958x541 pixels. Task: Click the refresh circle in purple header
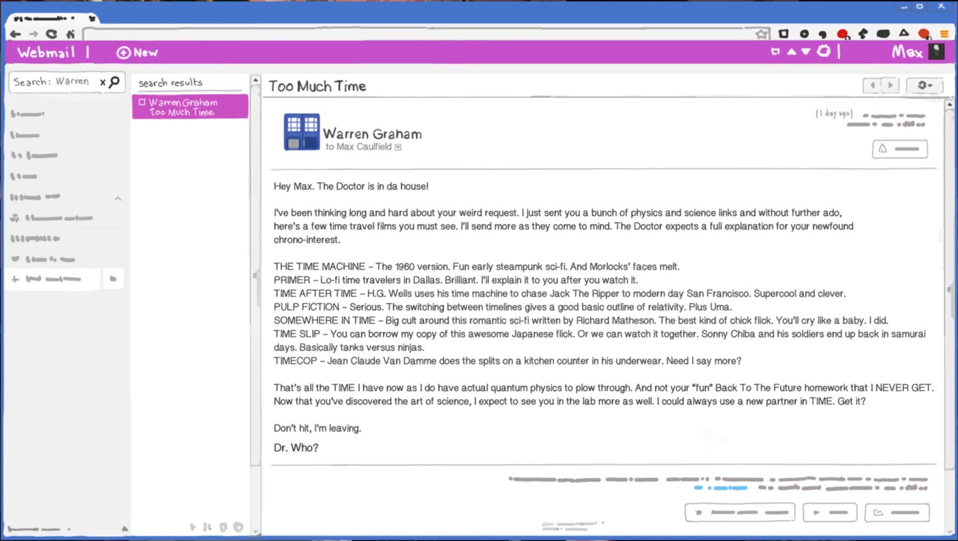824,51
